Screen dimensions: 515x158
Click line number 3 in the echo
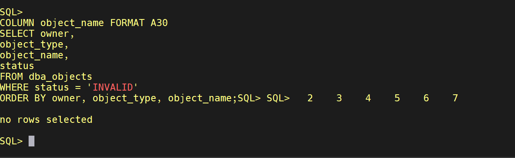[339, 98]
